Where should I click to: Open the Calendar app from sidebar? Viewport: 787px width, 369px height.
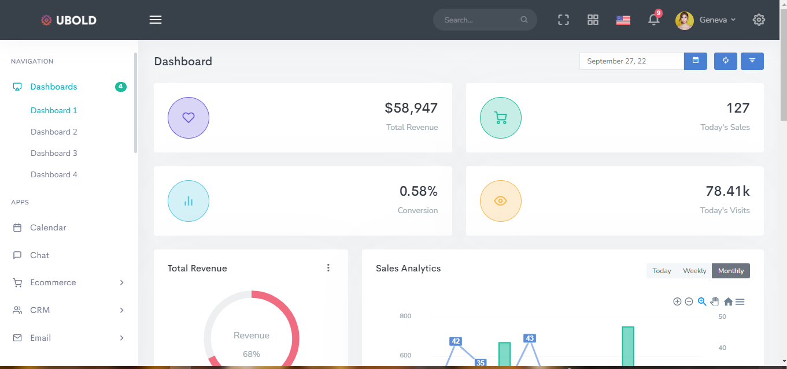click(48, 228)
